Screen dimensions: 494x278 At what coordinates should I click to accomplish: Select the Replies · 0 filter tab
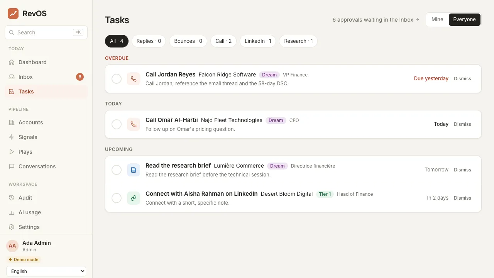pyautogui.click(x=149, y=41)
